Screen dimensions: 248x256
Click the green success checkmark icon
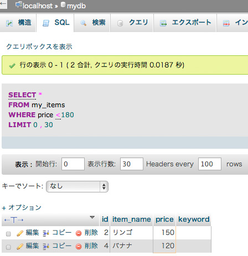12,66
